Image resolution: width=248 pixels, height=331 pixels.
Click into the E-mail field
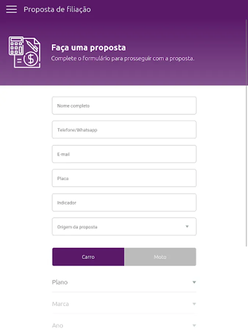(x=124, y=154)
